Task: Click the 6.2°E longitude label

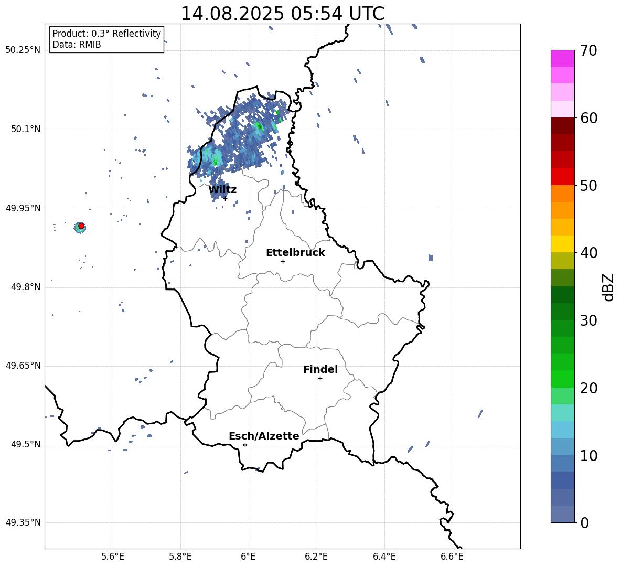Action: pos(316,557)
